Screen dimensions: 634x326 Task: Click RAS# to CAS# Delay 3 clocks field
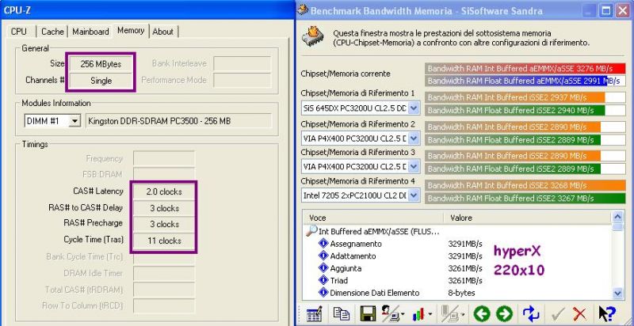164,208
